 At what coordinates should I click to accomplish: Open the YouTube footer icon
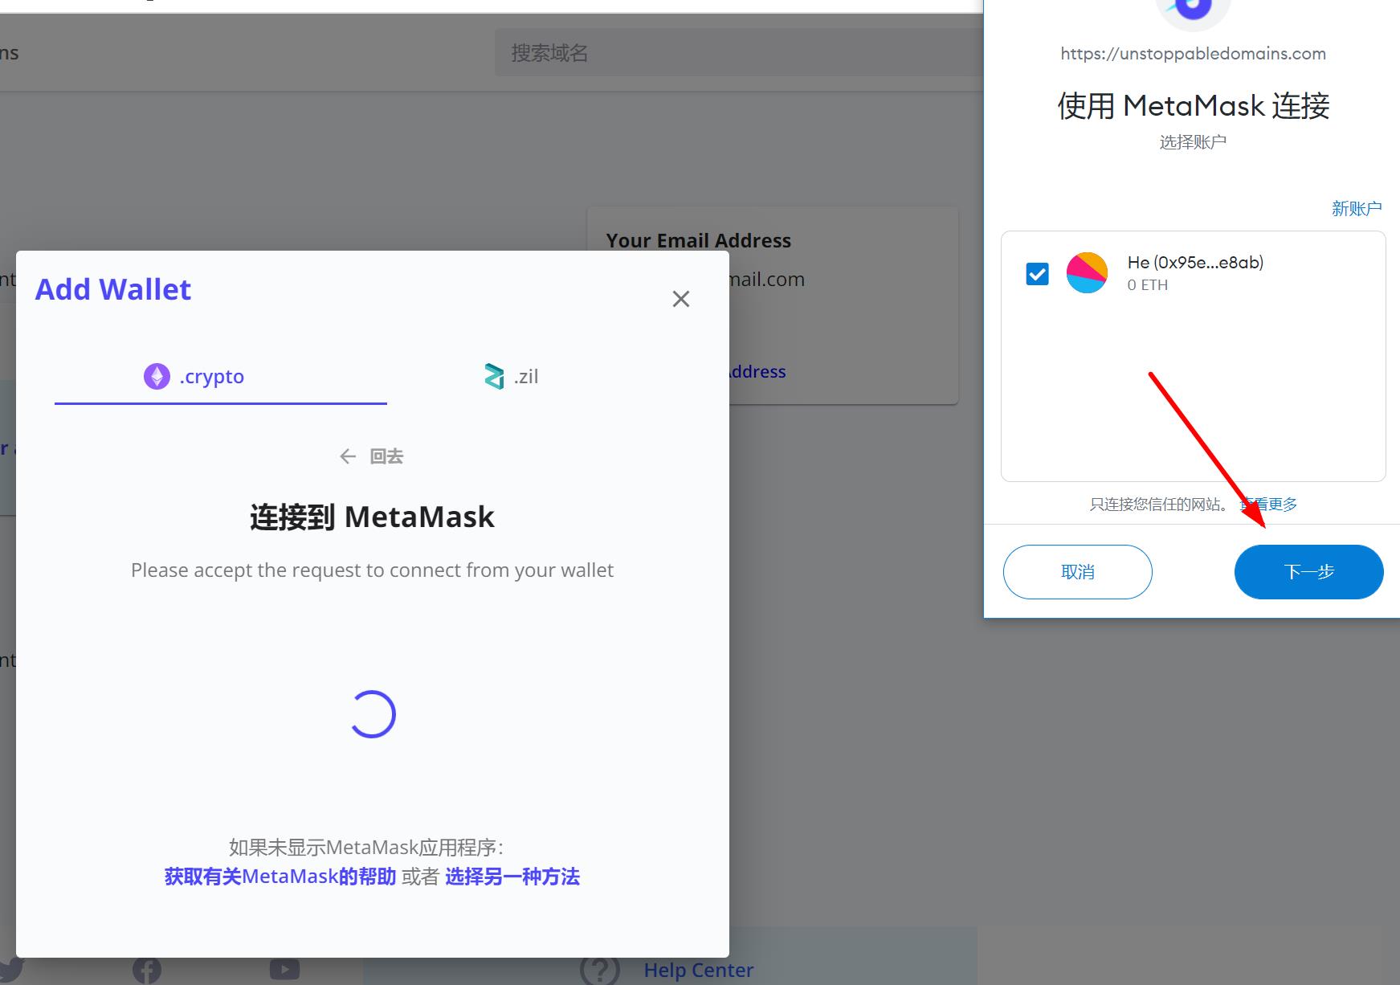coord(284,970)
